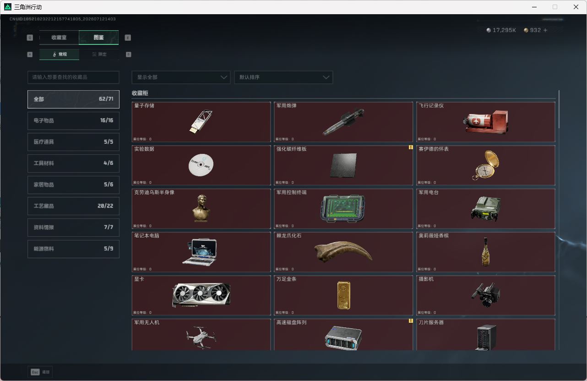587x381 pixels.
Task: Click the A key hint icon
Action: 30,54
